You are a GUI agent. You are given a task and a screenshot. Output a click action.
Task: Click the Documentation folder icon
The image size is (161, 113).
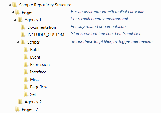click(x=23, y=27)
